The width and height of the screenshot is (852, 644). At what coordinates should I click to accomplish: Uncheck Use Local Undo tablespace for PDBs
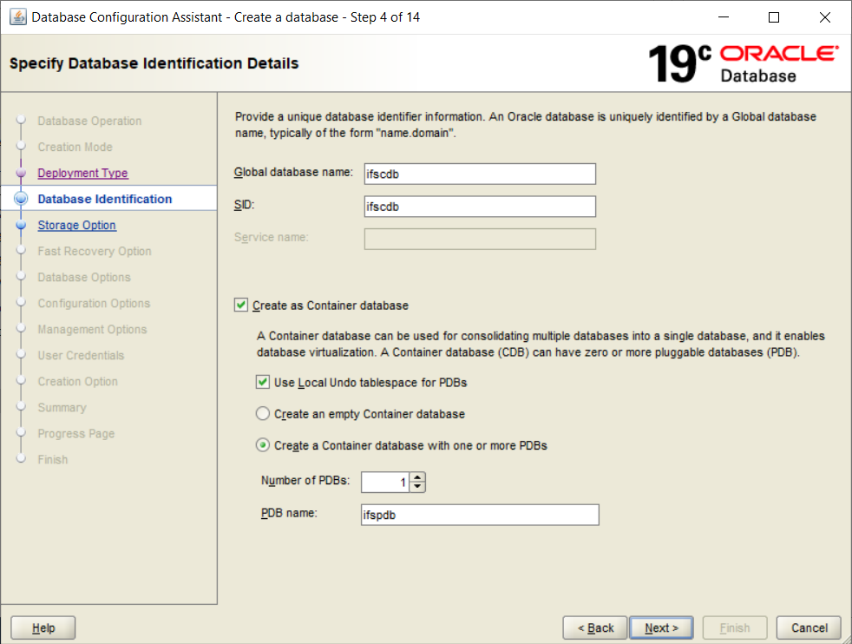coord(263,383)
